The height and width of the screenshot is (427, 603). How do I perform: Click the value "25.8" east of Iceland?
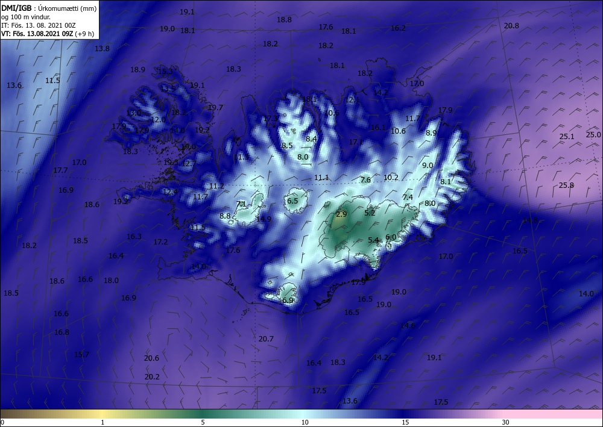(566, 185)
